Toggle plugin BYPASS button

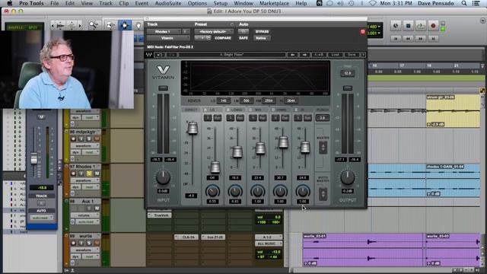(262, 32)
